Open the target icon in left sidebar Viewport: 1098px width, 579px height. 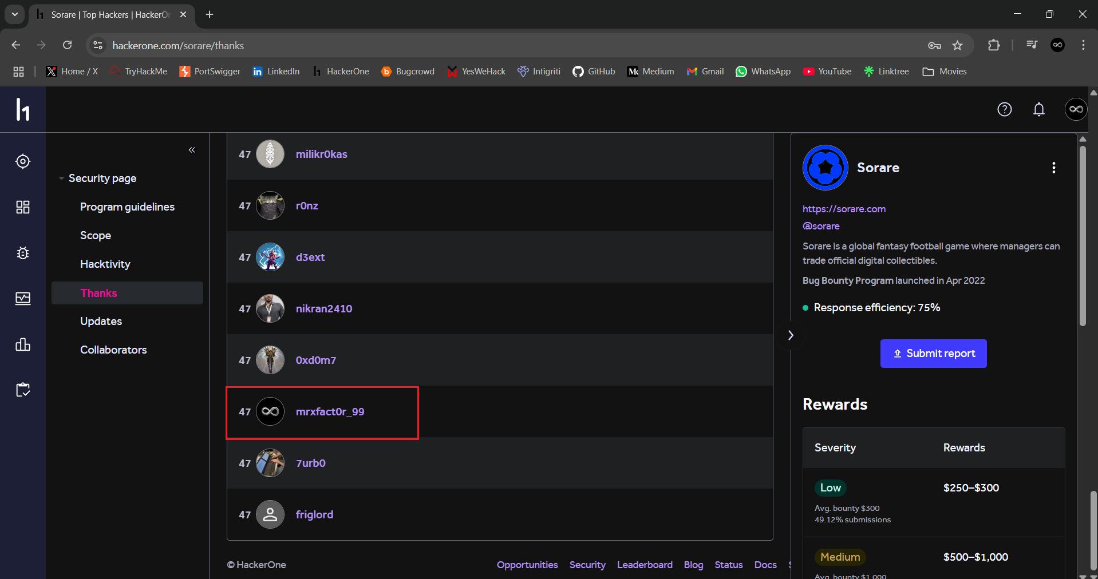tap(23, 161)
